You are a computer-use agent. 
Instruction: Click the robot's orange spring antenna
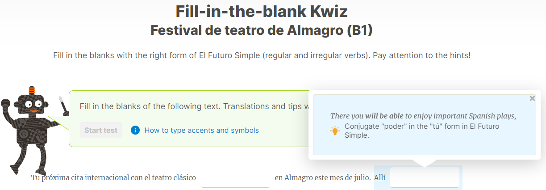[32, 90]
